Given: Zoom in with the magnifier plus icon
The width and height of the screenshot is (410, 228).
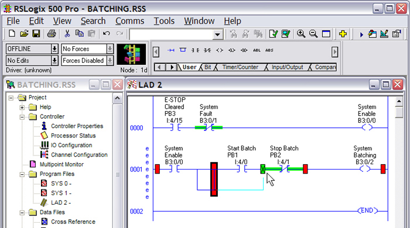Looking at the screenshot, I should (301, 34).
